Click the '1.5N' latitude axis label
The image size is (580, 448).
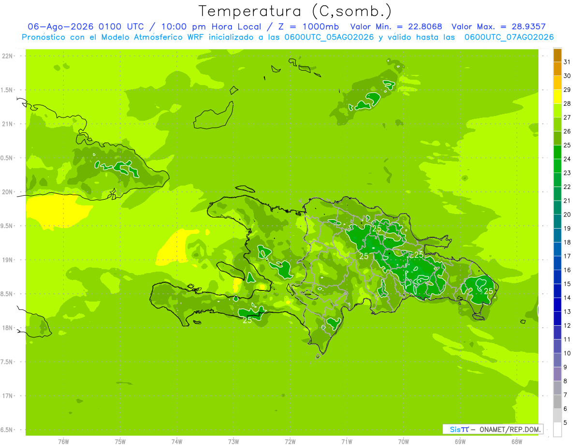pos(7,90)
